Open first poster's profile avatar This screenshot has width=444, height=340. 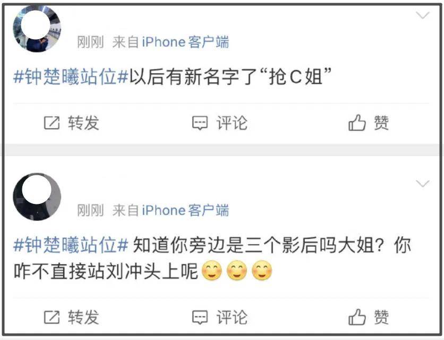point(37,29)
